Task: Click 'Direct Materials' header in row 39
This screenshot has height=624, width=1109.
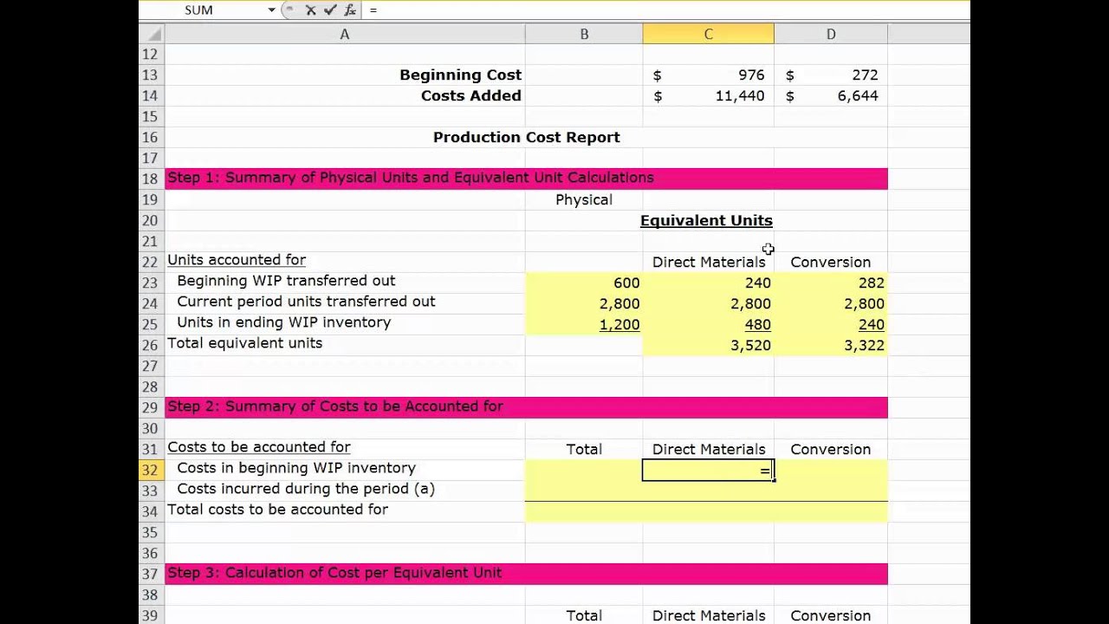Action: tap(709, 616)
